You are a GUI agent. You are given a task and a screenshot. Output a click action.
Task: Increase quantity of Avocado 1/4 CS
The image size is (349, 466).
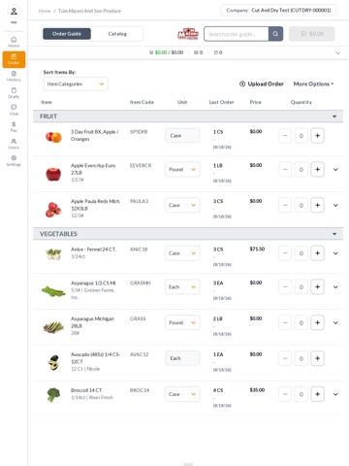coord(317,358)
